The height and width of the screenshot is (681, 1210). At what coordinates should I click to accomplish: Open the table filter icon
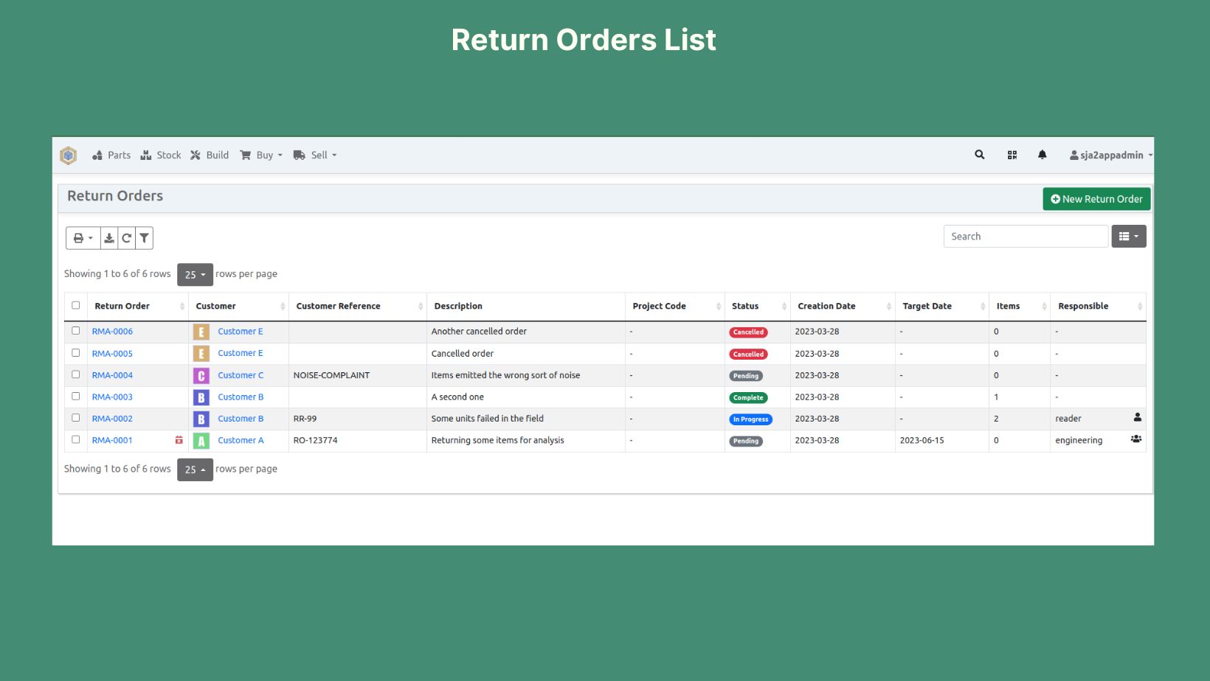145,238
